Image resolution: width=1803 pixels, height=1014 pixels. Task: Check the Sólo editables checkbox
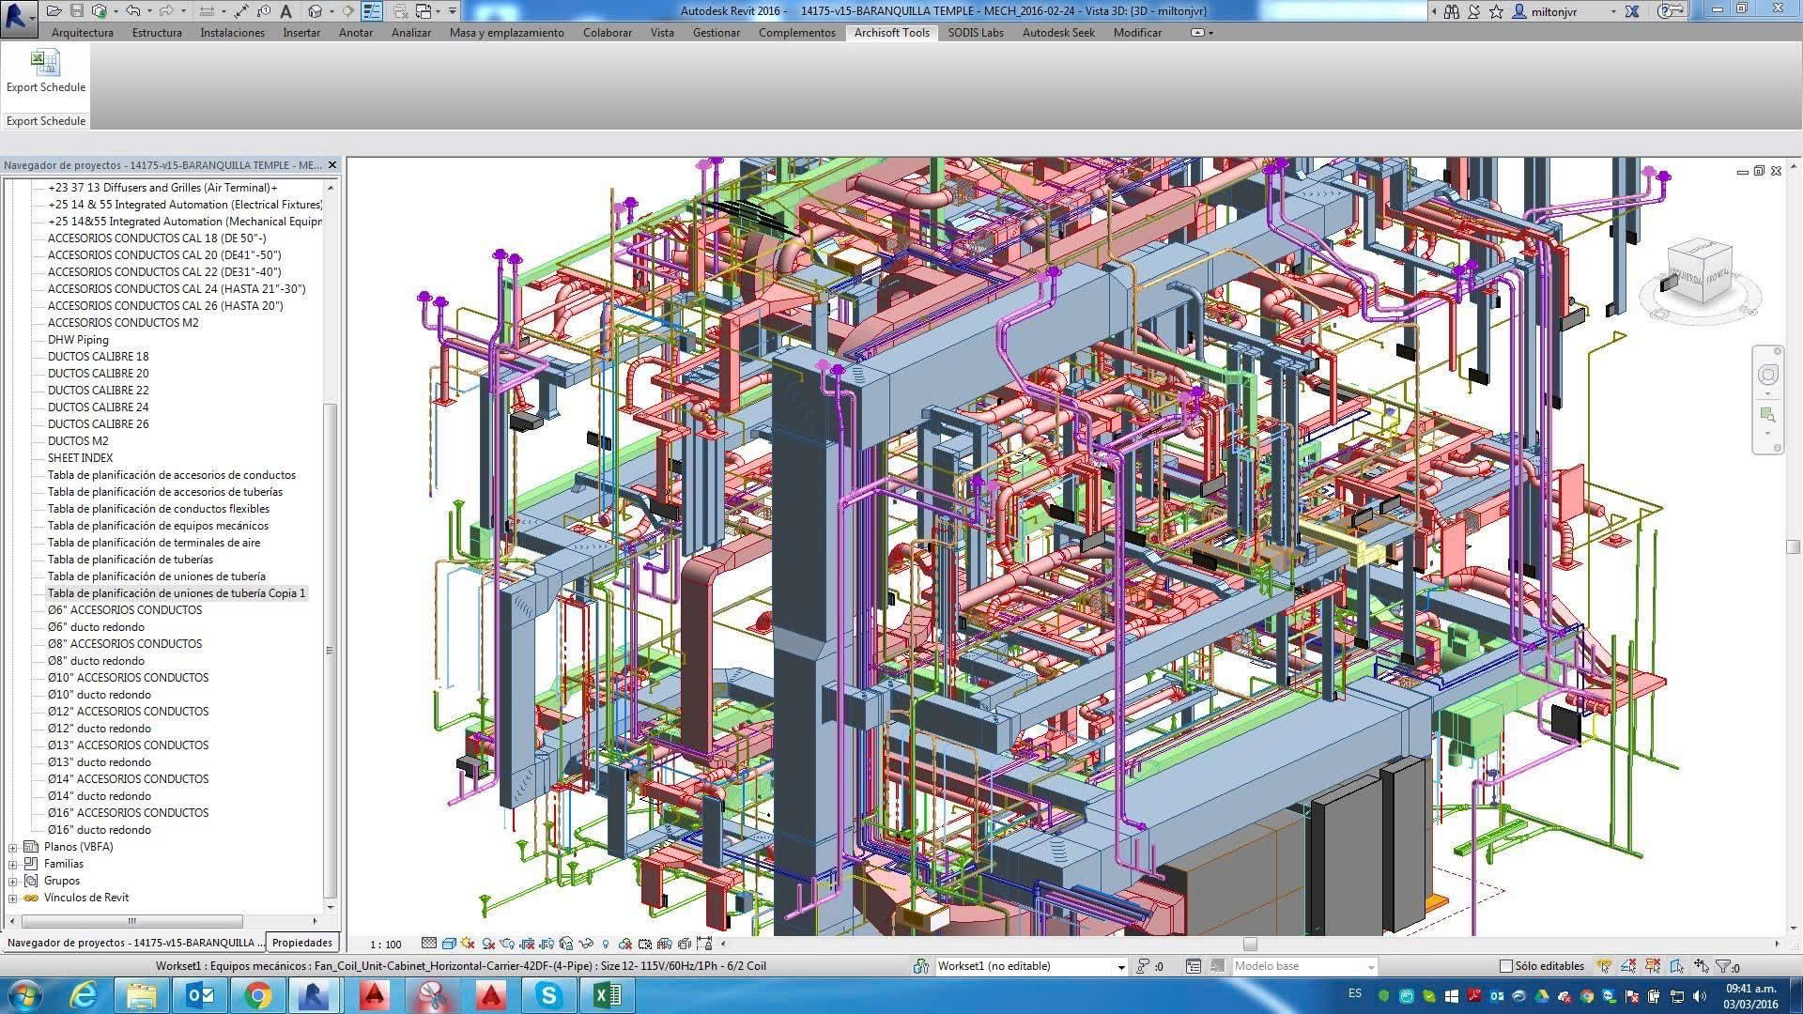point(1506,966)
